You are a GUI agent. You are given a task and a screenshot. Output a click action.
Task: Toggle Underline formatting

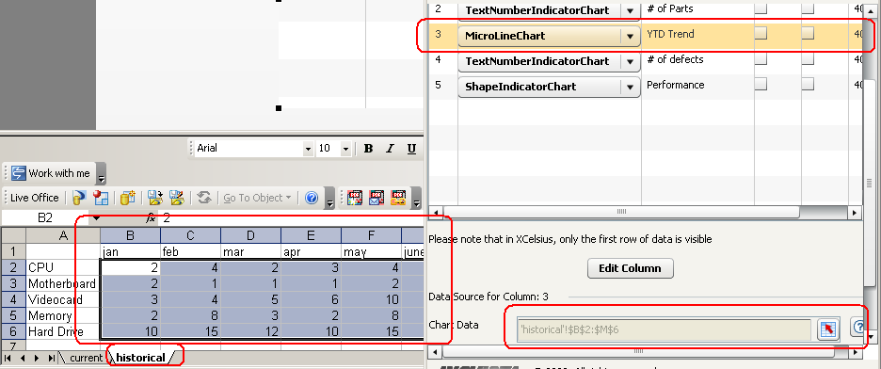tap(412, 149)
